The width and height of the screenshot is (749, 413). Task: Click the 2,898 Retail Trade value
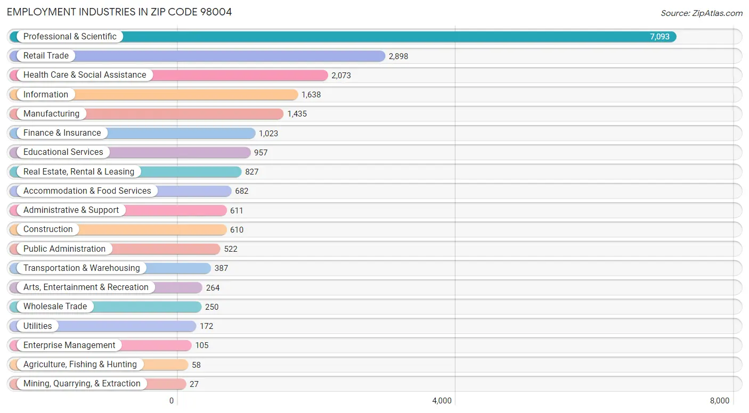(x=398, y=56)
